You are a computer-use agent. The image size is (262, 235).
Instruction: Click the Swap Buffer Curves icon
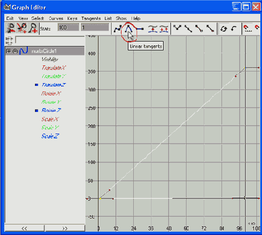click(x=164, y=29)
